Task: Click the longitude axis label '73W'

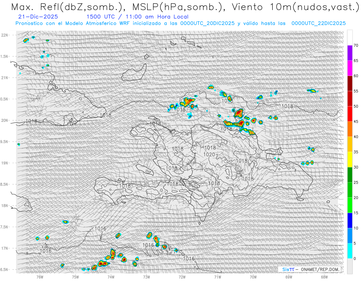Action: pos(147,277)
